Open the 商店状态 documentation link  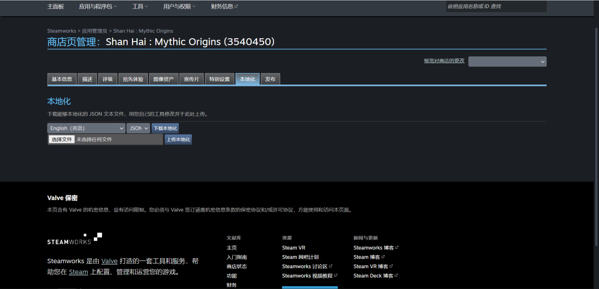(x=237, y=266)
